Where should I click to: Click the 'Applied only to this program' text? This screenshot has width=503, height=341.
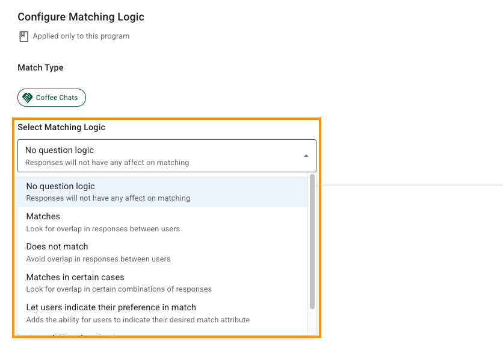pyautogui.click(x=81, y=36)
